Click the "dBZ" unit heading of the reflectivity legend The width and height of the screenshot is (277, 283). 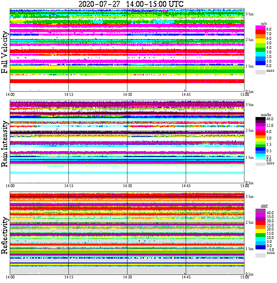264,206
